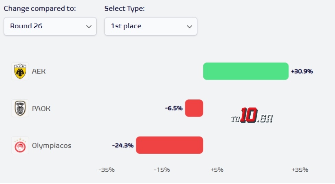Click the PAOK team crest icon
Screen dimensions: 335x184
click(20, 108)
